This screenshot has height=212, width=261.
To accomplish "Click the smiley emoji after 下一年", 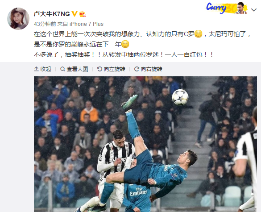I will click(125, 44).
